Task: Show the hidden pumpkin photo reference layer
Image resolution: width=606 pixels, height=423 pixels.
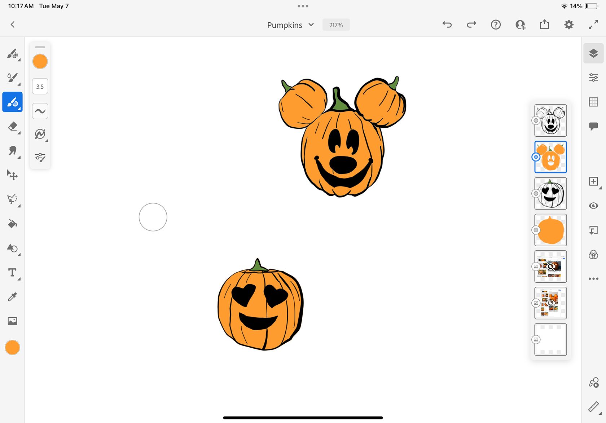Action: click(550, 266)
